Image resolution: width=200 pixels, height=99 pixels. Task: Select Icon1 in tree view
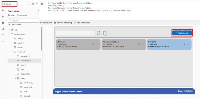coord(22,70)
